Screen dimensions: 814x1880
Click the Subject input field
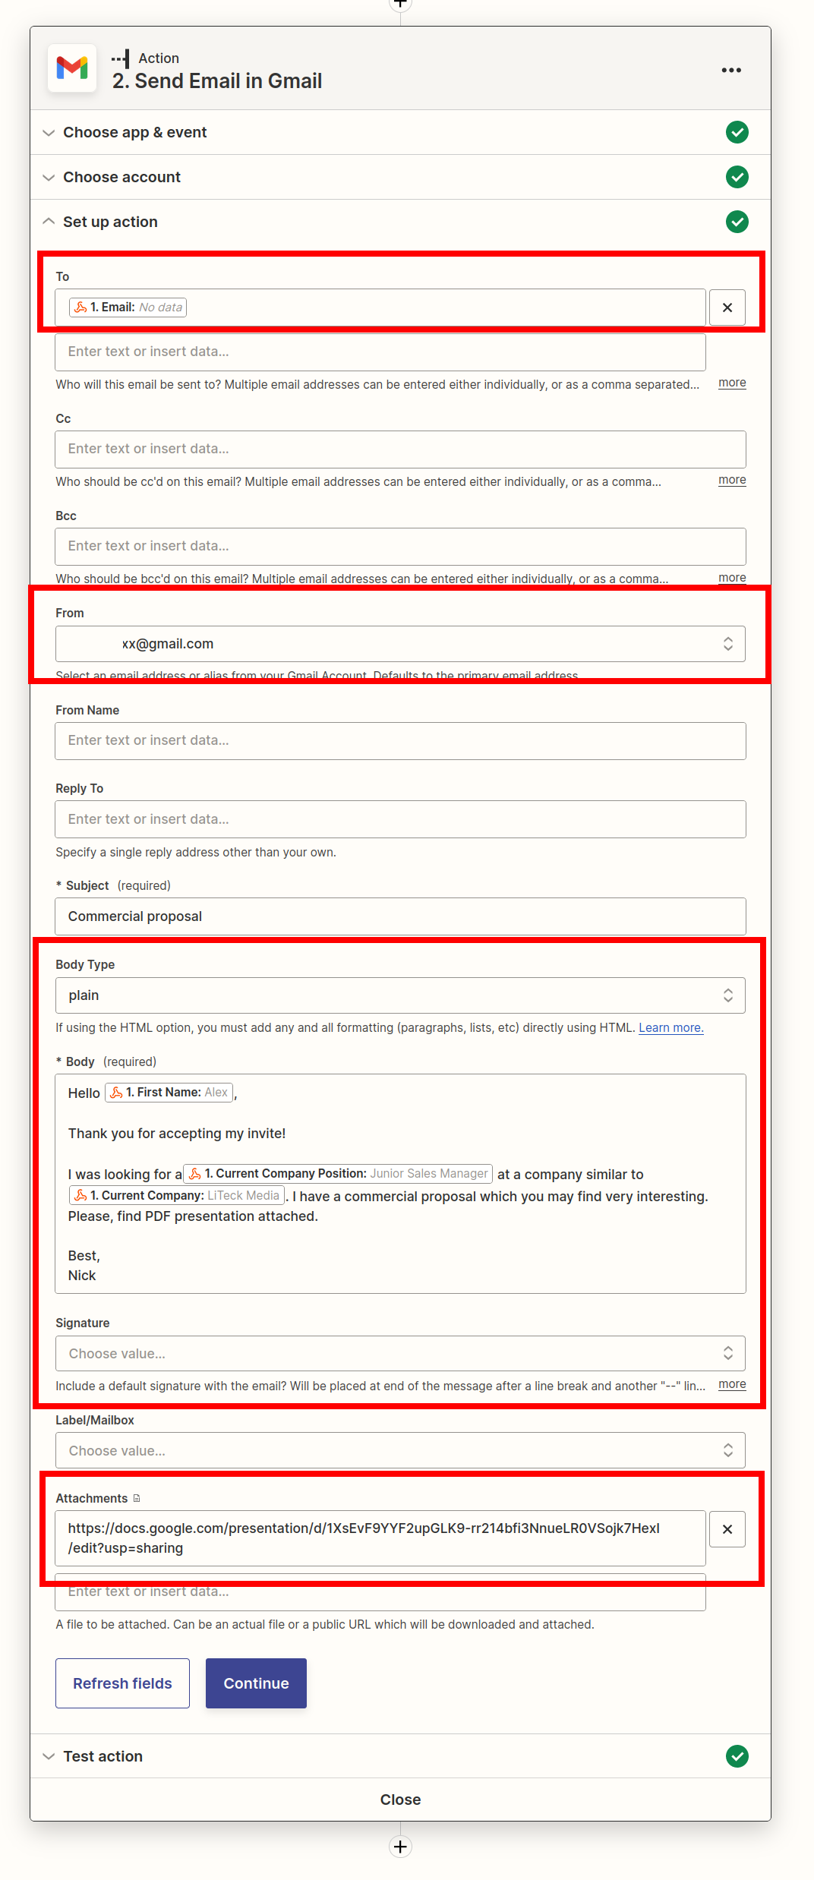[400, 916]
